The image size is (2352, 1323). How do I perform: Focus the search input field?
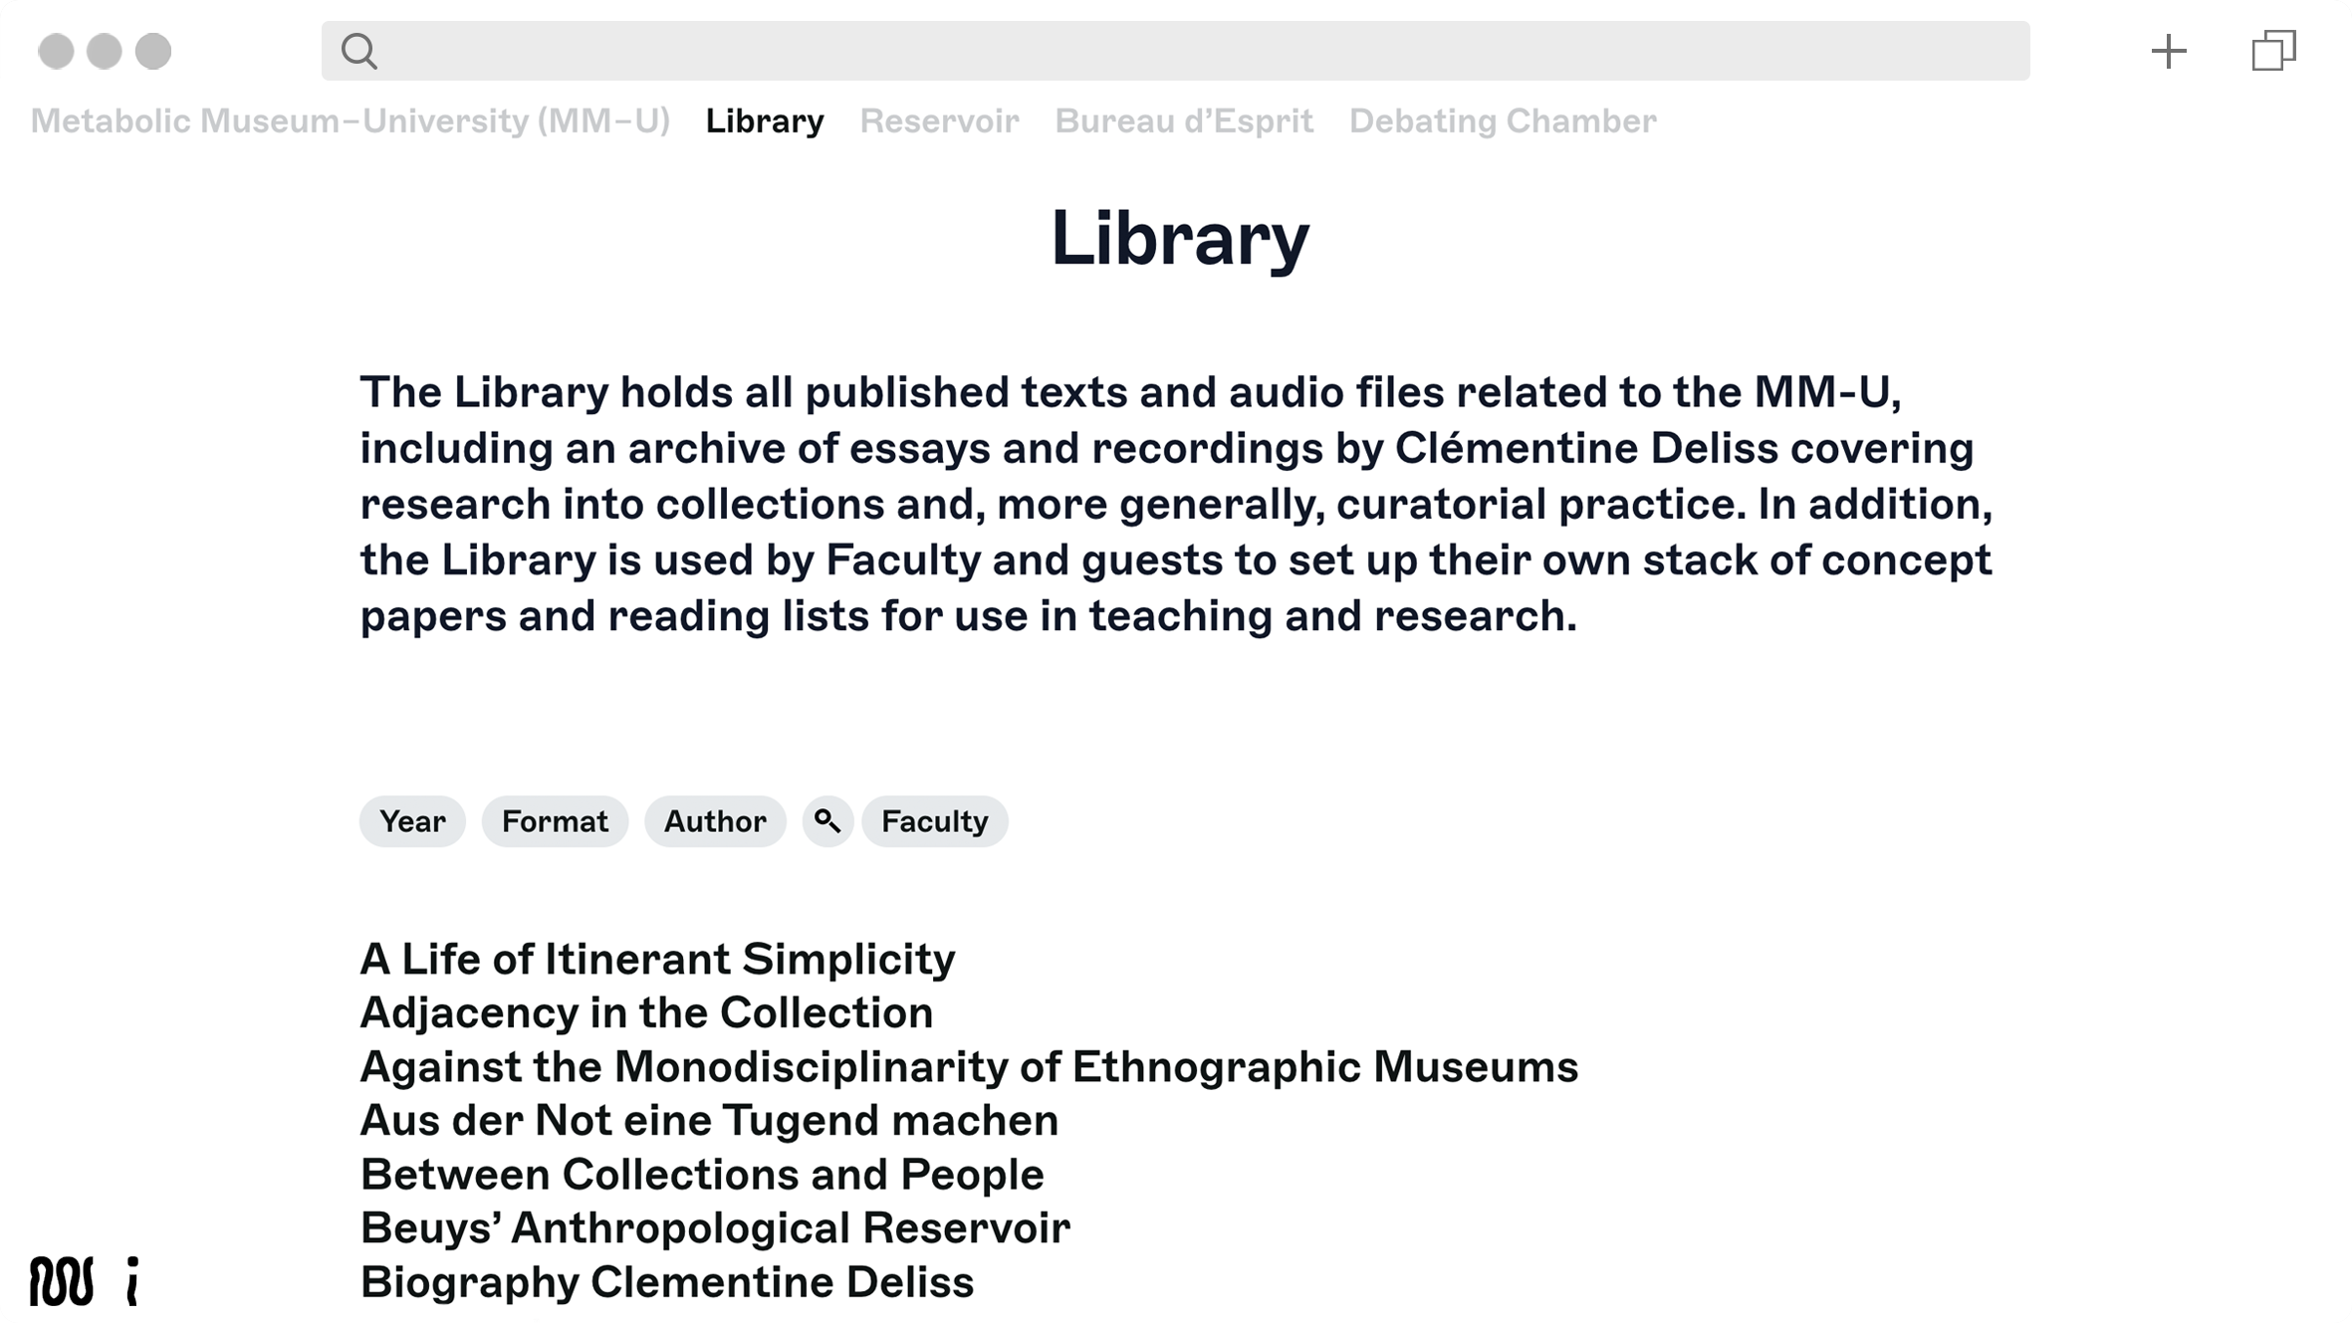(1195, 51)
